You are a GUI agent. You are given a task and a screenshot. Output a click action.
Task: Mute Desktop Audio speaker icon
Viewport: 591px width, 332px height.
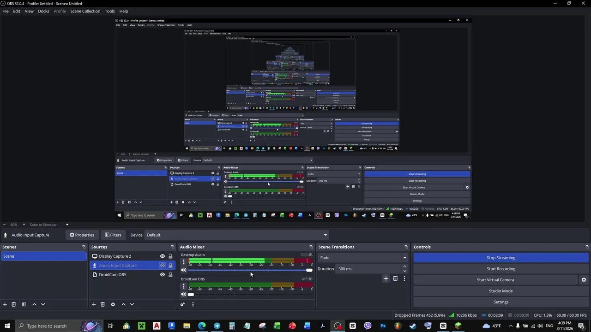184,270
